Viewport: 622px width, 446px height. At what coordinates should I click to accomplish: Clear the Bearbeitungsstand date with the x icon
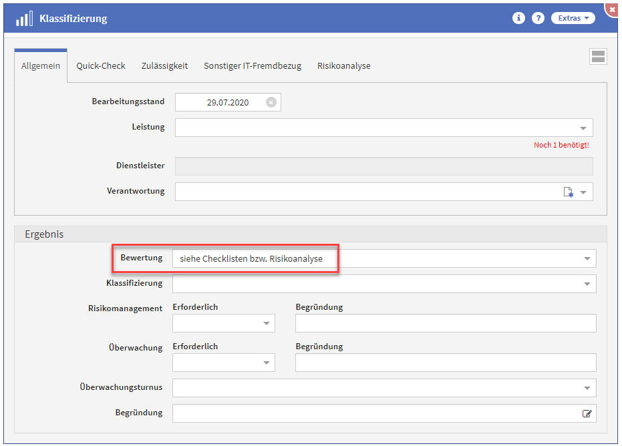tap(271, 102)
